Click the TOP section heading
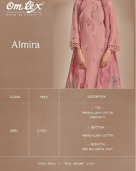The height and width of the screenshot is (171, 136). (x=98, y=108)
